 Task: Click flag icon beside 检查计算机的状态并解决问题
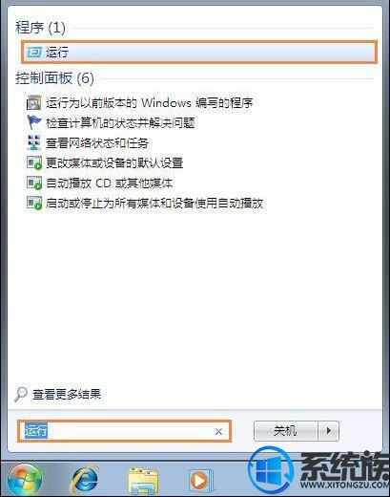(x=33, y=122)
